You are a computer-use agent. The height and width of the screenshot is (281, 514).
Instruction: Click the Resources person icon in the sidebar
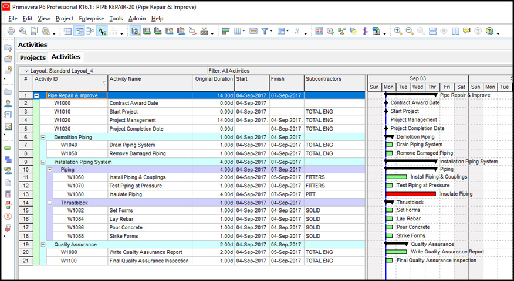tap(8, 104)
